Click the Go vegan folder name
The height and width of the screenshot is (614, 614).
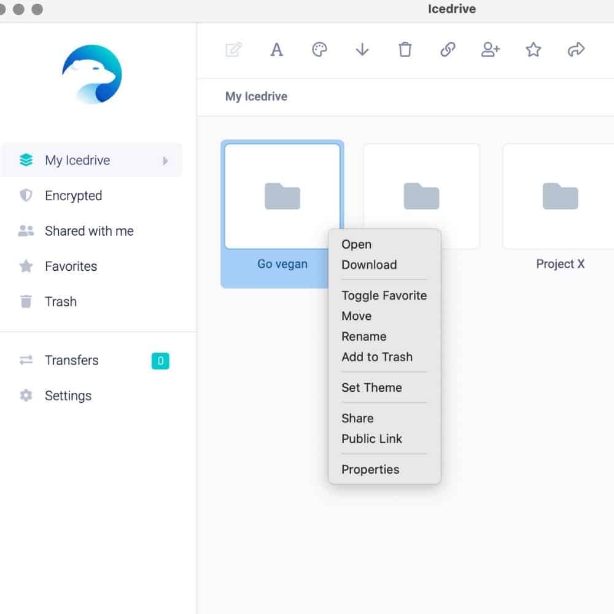tap(282, 264)
